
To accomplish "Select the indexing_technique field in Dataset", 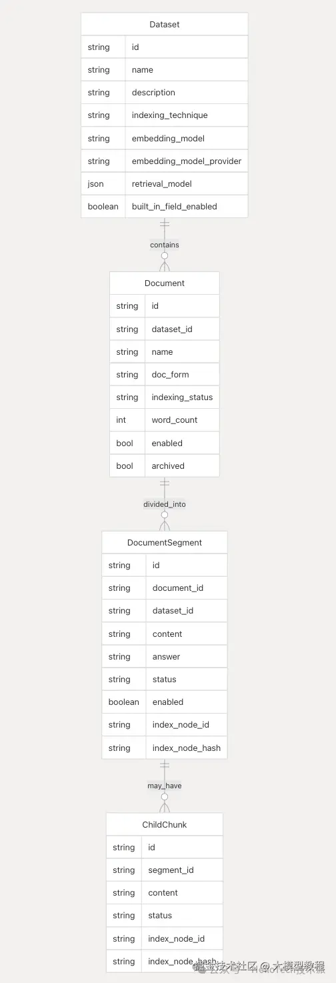I will click(165, 115).
